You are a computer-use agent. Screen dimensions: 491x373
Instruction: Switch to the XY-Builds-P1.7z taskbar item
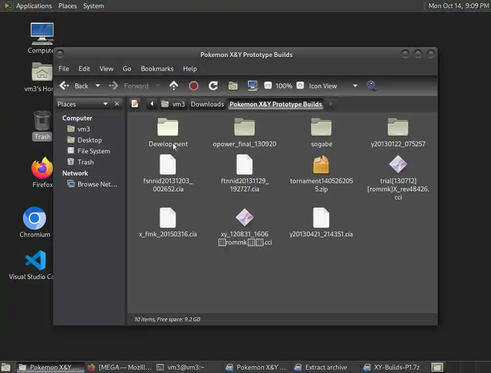(391, 367)
